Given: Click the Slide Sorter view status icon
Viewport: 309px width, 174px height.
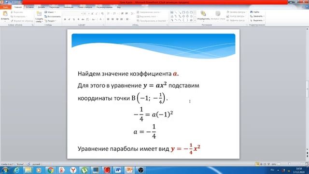Looking at the screenshot, I should click(261, 164).
